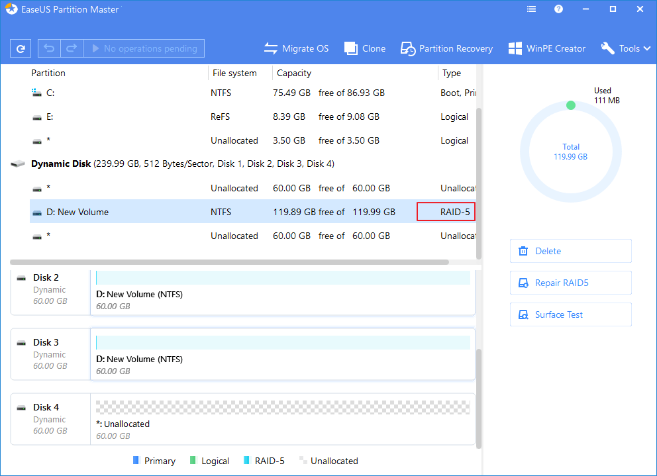Screen dimensions: 657x476
Task: Click the disk map vertical scrollbar
Action: coord(479,398)
